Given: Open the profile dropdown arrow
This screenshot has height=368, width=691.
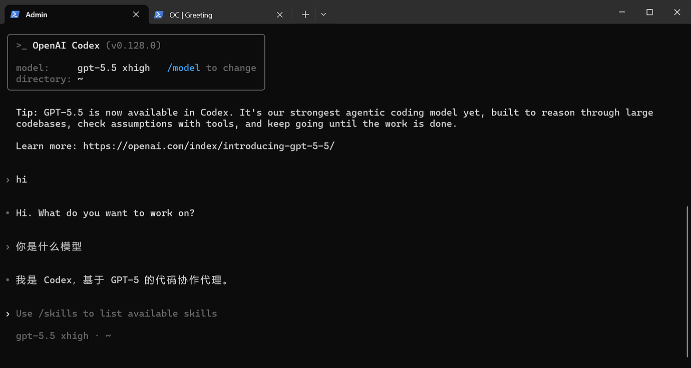Looking at the screenshot, I should coord(323,14).
